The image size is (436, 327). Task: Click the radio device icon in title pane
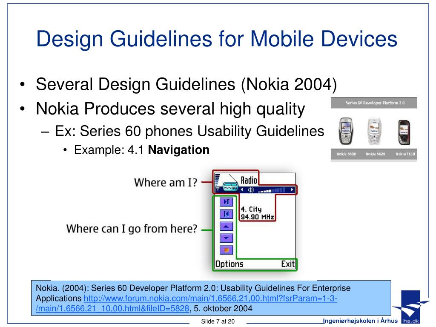point(230,186)
